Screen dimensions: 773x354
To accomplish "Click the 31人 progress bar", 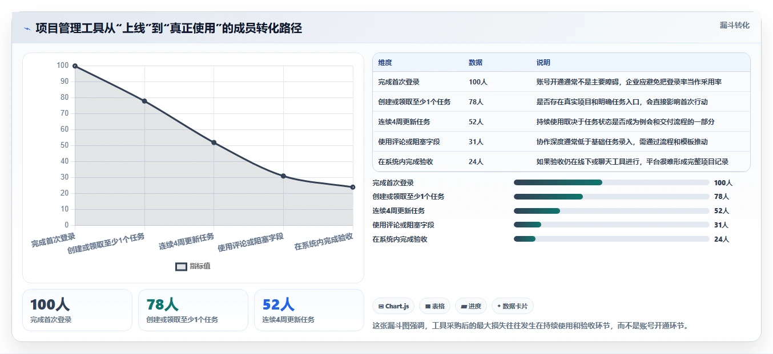I will tap(611, 225).
